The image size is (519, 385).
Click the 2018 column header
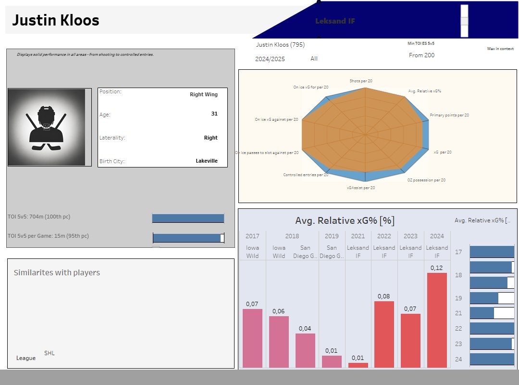click(292, 236)
